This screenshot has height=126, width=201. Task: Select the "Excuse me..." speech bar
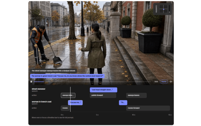click(x=75, y=103)
